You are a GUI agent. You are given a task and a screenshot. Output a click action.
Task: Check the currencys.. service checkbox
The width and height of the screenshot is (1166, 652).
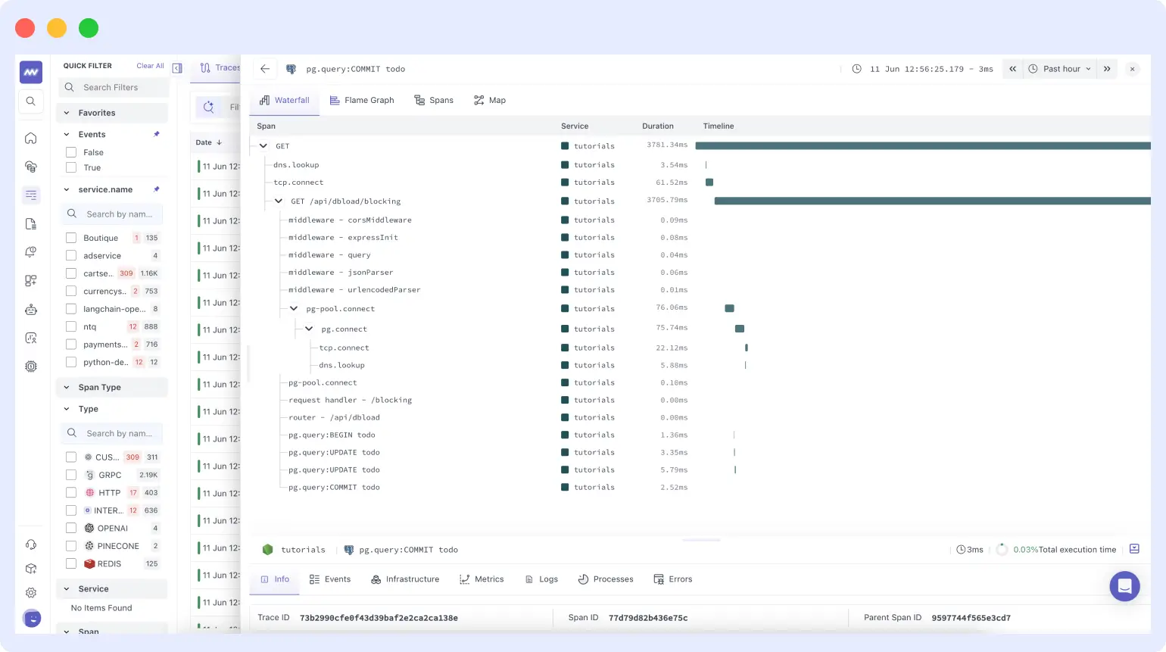71,291
